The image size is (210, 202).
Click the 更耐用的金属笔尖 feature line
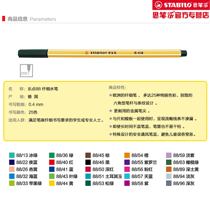tap(130, 111)
